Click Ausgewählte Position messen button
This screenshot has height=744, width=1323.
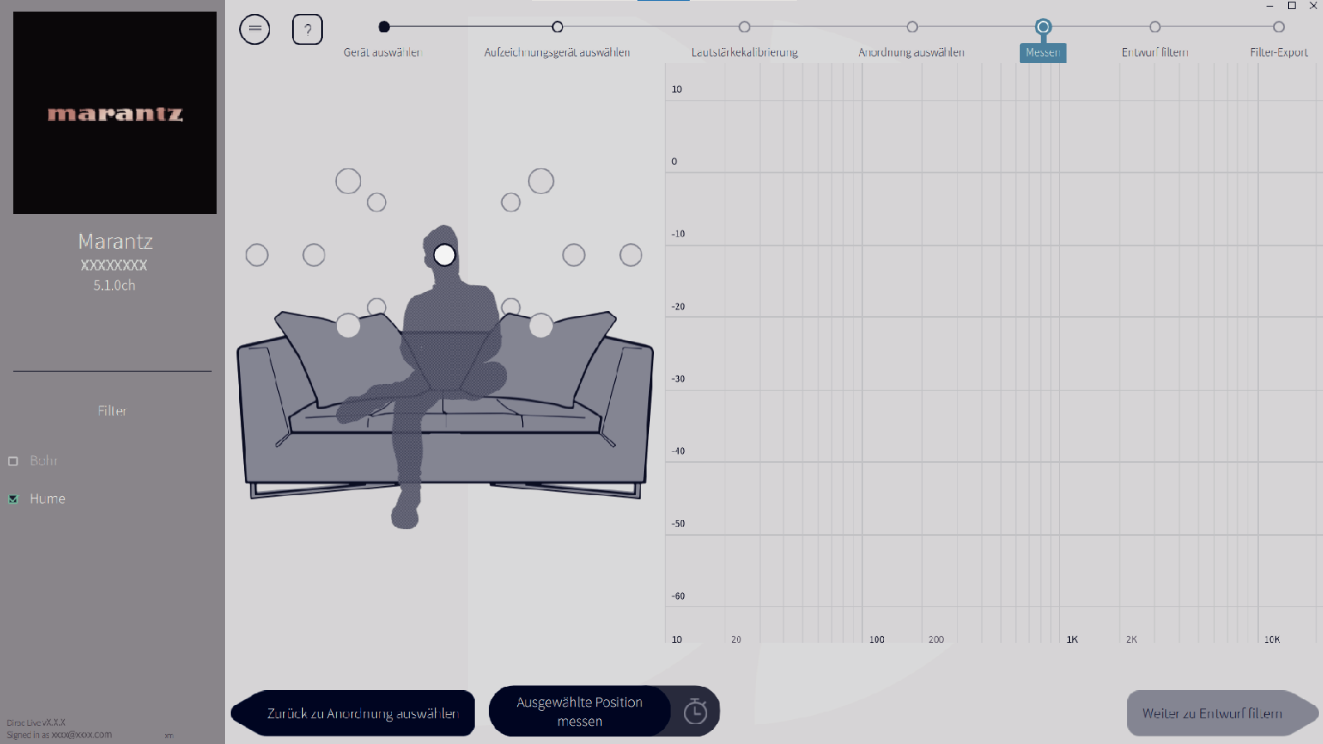579,712
